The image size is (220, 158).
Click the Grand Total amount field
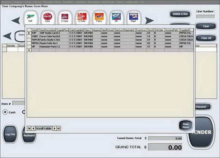[165, 147]
